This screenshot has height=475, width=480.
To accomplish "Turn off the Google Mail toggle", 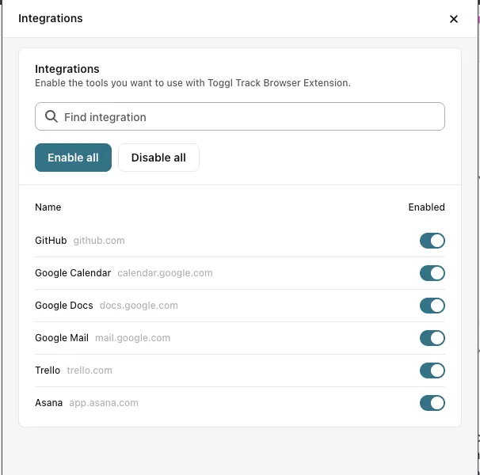I will pos(432,338).
